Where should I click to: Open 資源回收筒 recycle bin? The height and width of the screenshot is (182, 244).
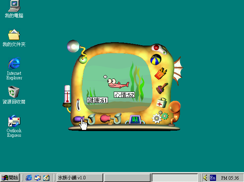tap(14, 95)
